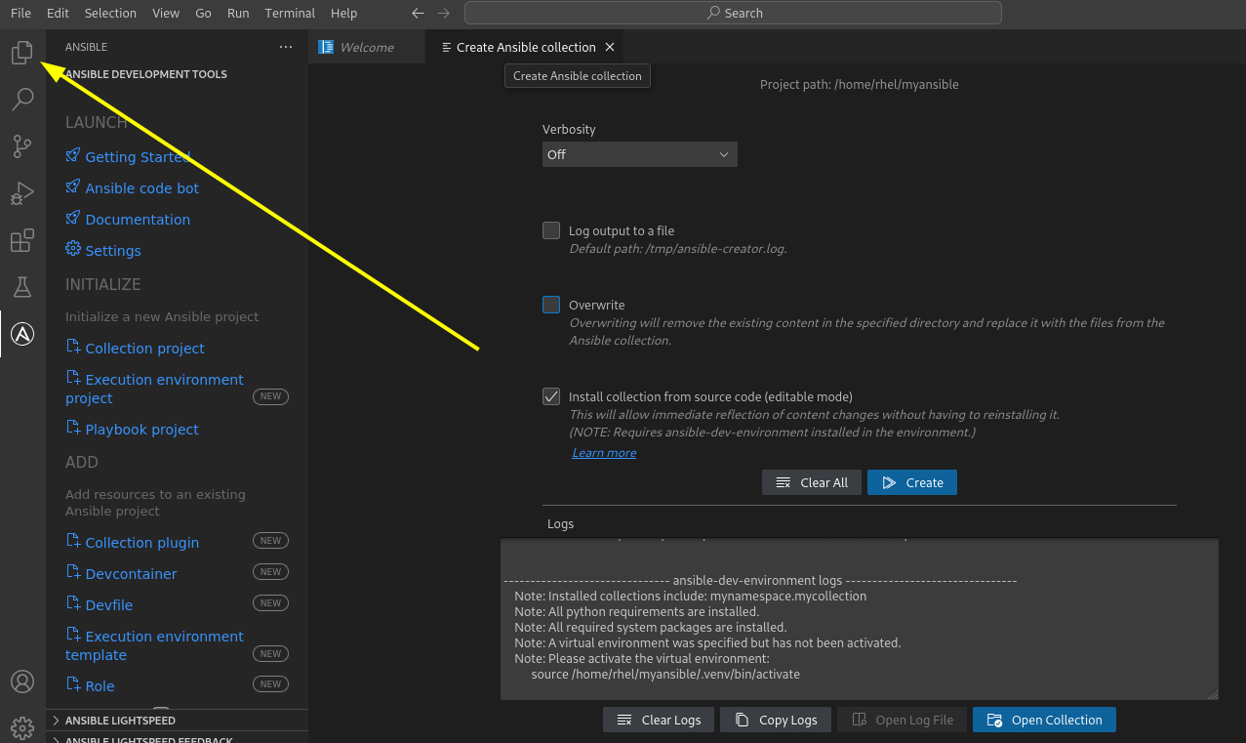This screenshot has width=1246, height=743.
Task: Open the Accounts menu icon
Action: (22, 681)
